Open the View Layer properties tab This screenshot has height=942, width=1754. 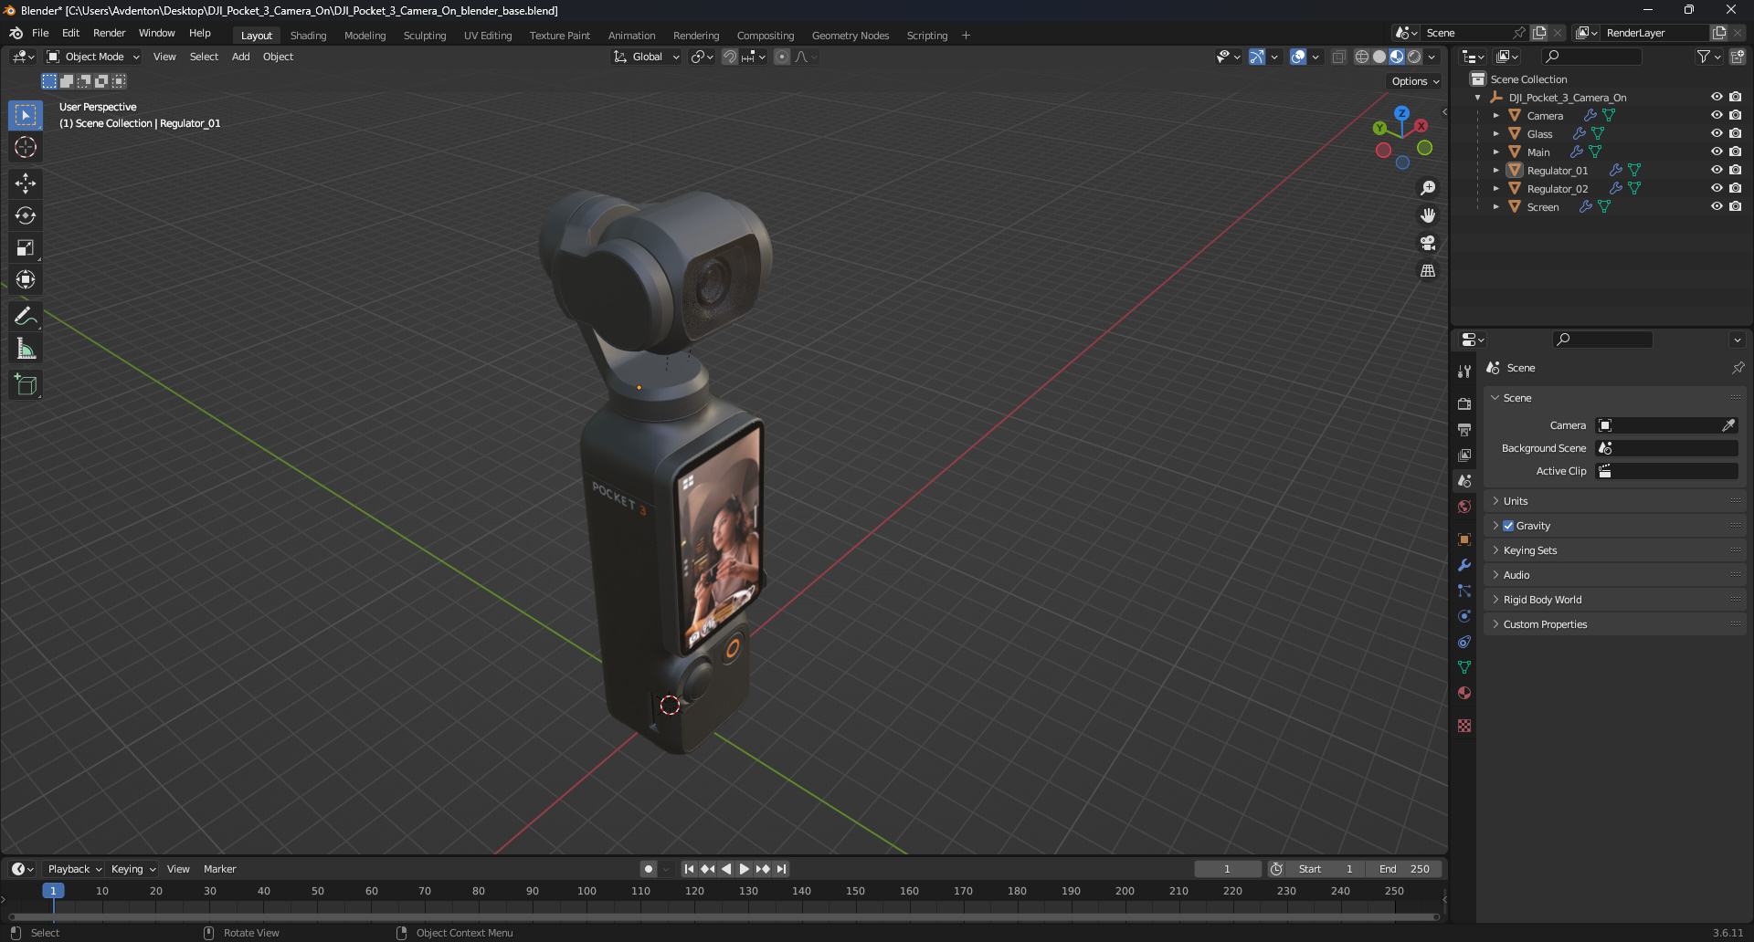(x=1464, y=455)
